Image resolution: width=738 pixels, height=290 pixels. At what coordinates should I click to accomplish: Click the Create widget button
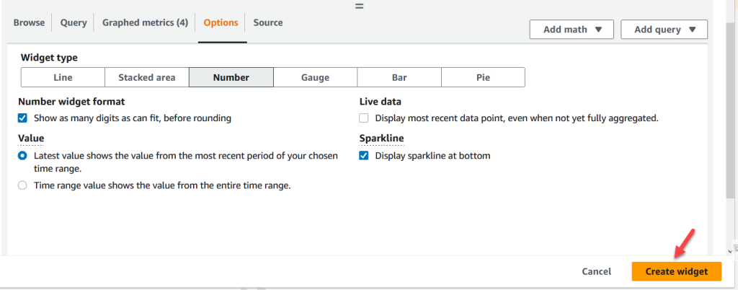[676, 271]
